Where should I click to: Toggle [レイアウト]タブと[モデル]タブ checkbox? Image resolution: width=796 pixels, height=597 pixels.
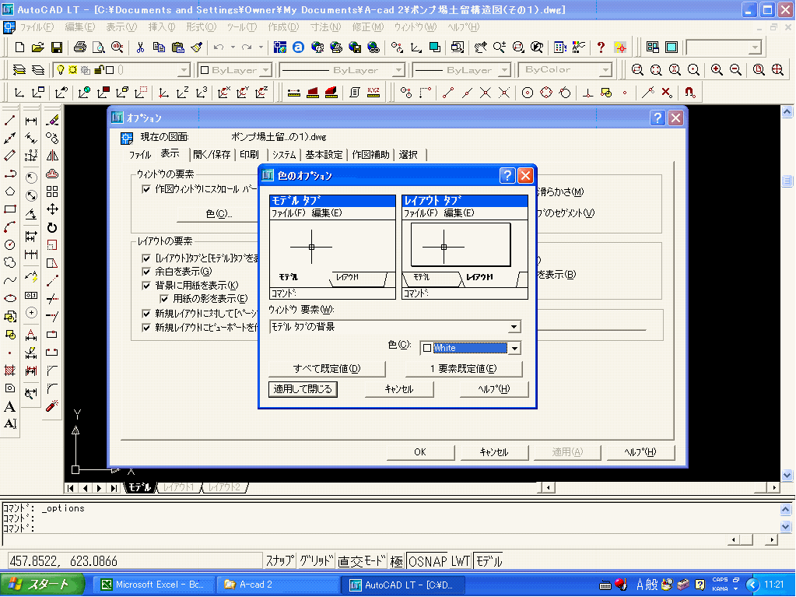click(146, 258)
